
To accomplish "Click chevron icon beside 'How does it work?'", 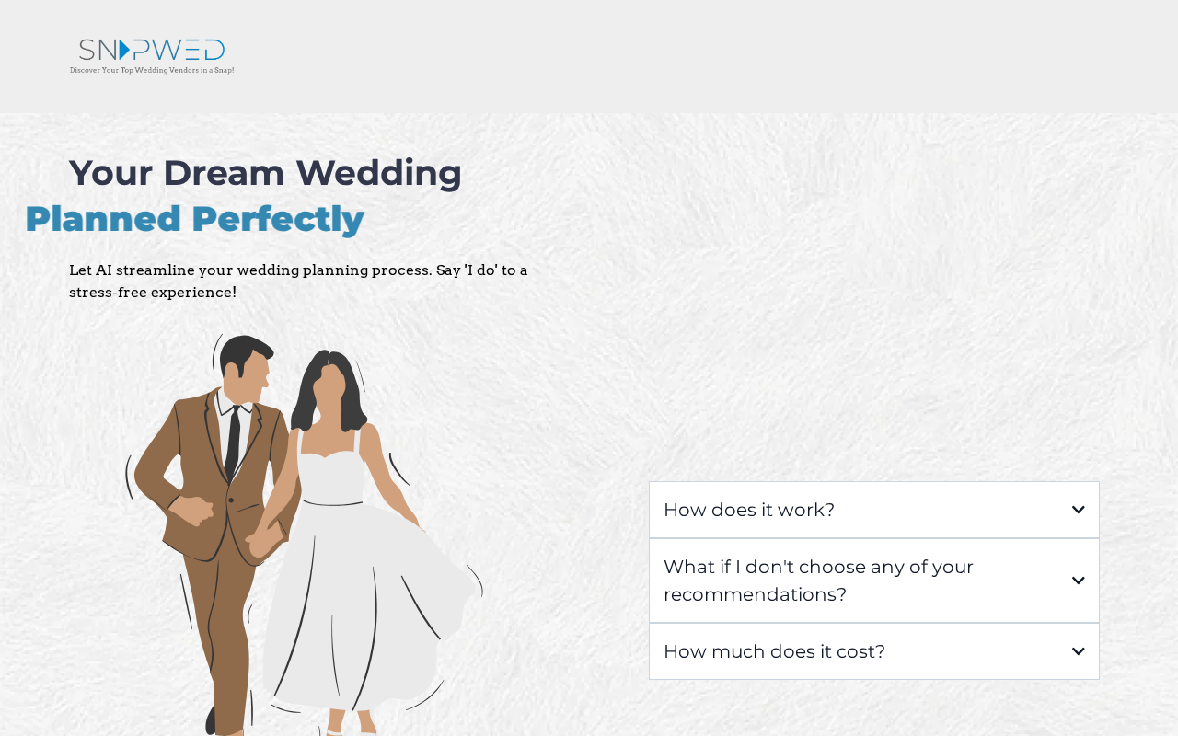I will [x=1078, y=510].
